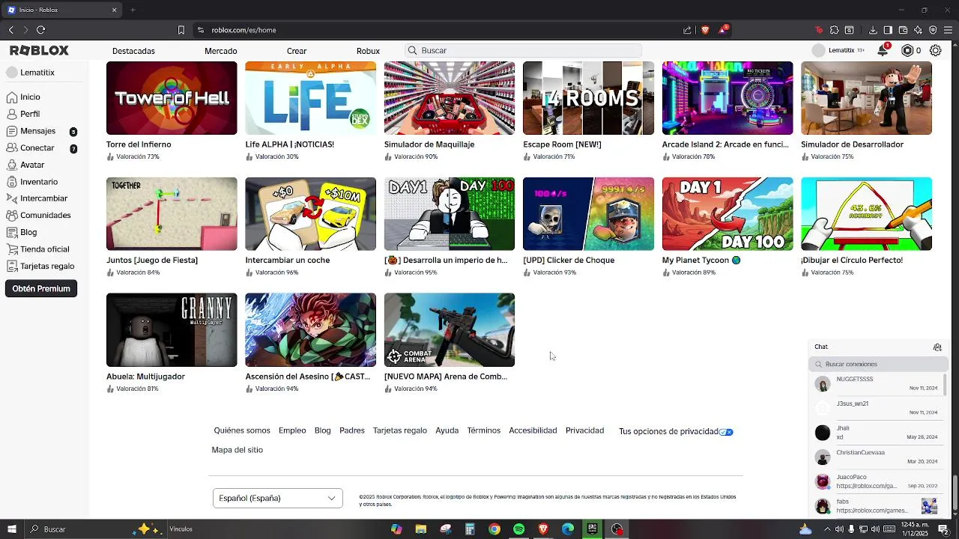The height and width of the screenshot is (539, 959).
Task: Bookmark this page icon
Action: (181, 30)
